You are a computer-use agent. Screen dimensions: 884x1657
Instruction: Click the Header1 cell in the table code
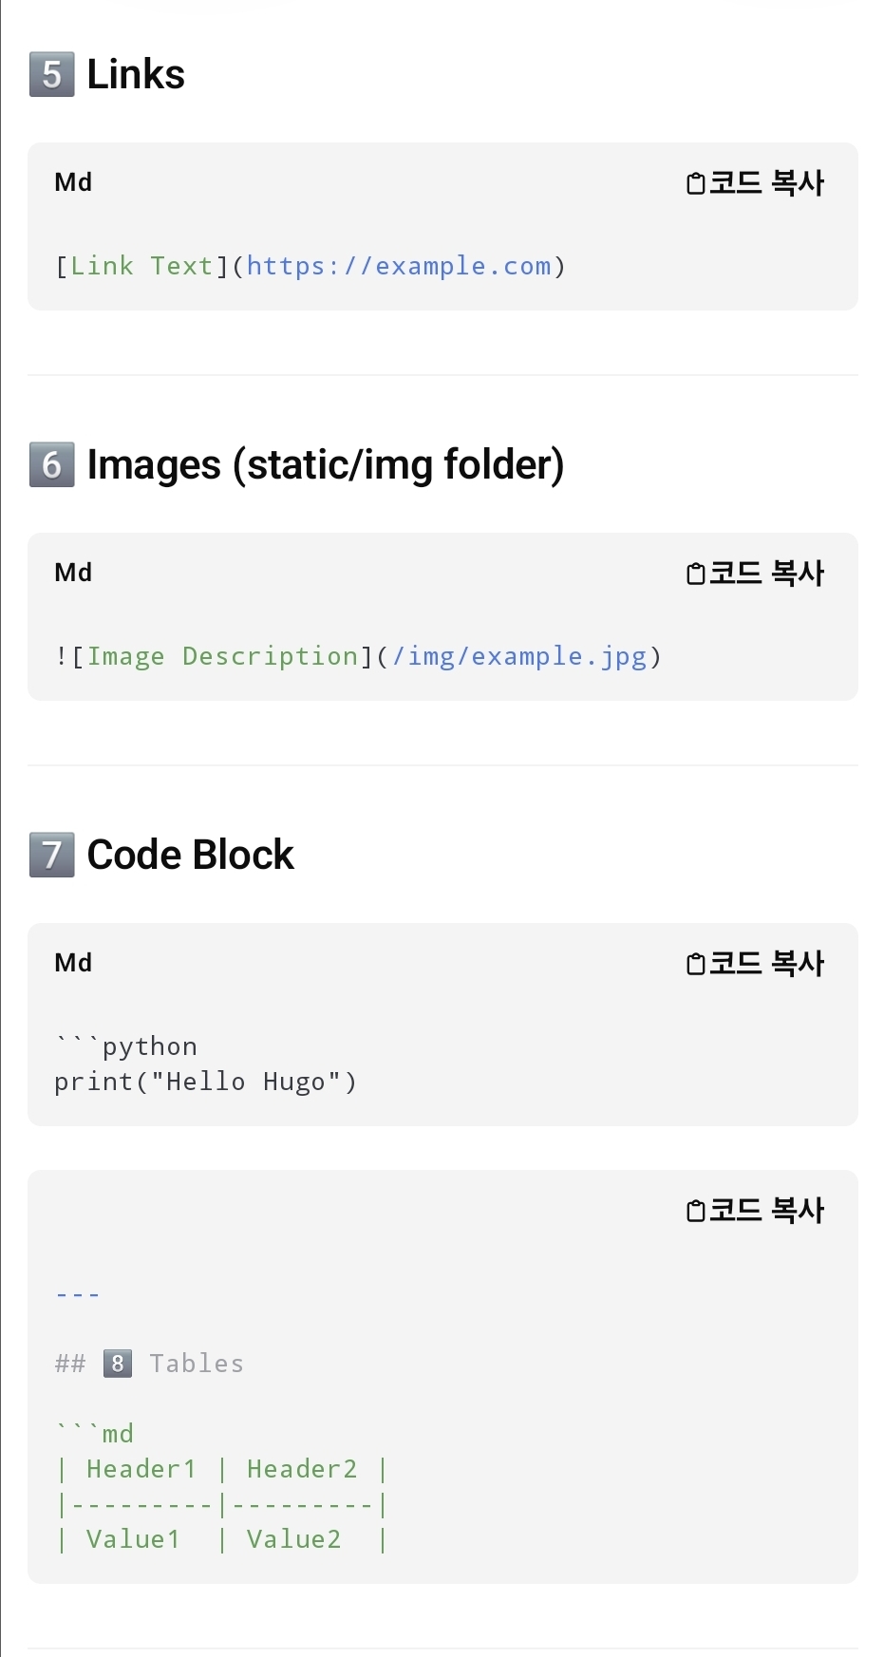pos(141,1469)
